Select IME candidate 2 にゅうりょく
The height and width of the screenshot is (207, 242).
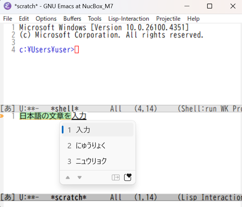point(98,146)
